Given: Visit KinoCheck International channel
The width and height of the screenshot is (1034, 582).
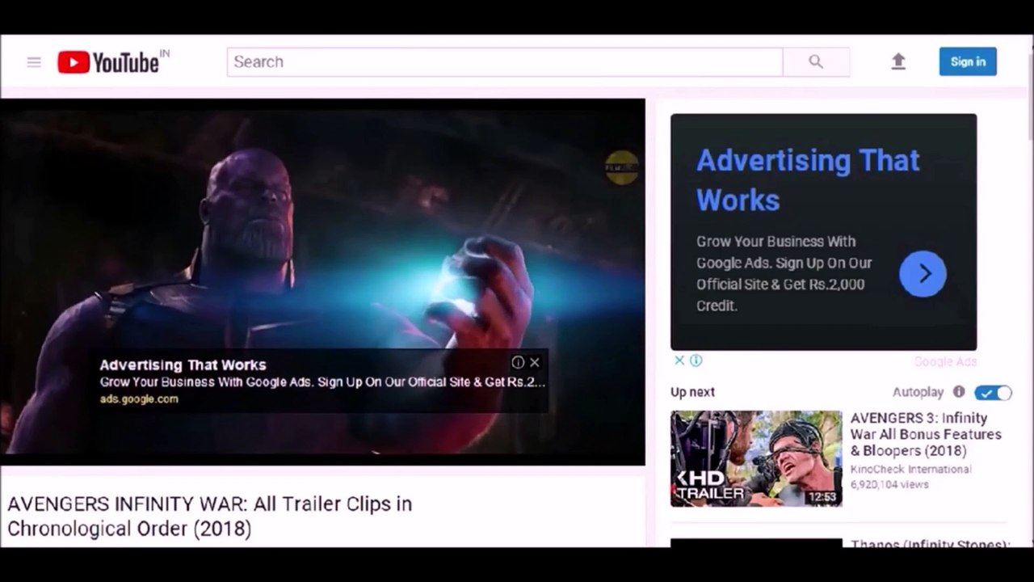Looking at the screenshot, I should click(x=910, y=470).
